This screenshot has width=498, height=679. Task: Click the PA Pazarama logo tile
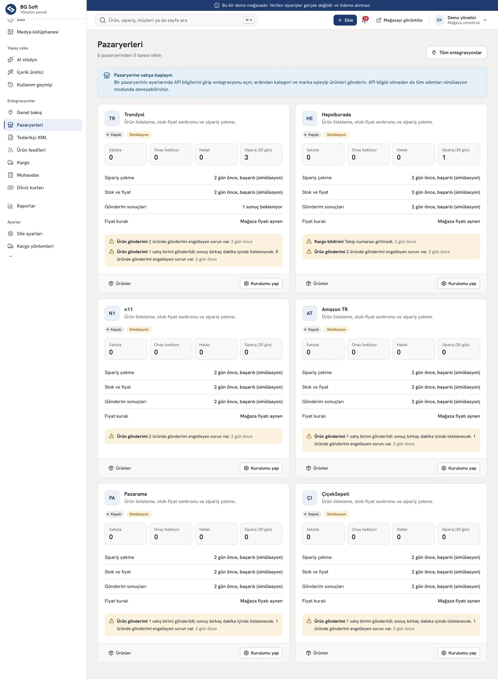coord(112,498)
